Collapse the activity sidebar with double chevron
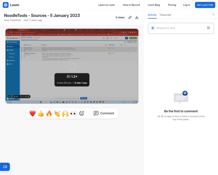The width and height of the screenshot is (218, 175). (213, 14)
